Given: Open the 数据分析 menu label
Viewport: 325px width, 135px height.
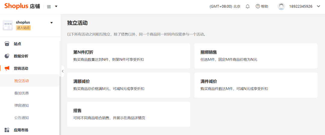Looking at the screenshot, I should 21,56.
